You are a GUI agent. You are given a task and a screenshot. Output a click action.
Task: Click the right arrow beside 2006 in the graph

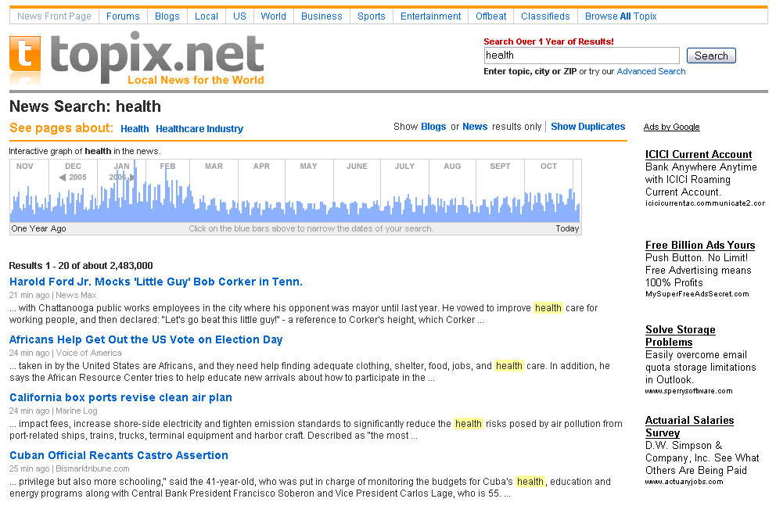131,177
